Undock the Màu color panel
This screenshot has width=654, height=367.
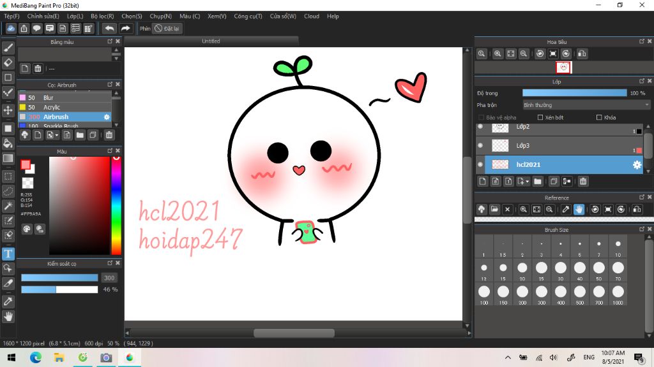click(110, 150)
